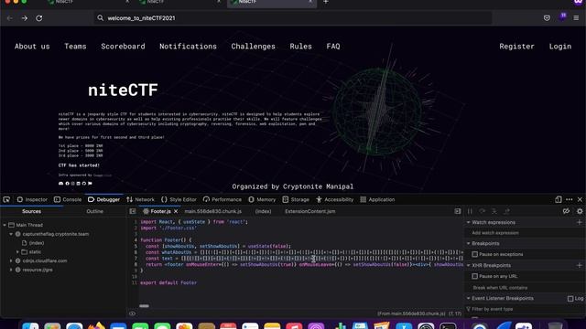Select the Outline sidebar tab
The image size is (586, 329).
pyautogui.click(x=94, y=211)
